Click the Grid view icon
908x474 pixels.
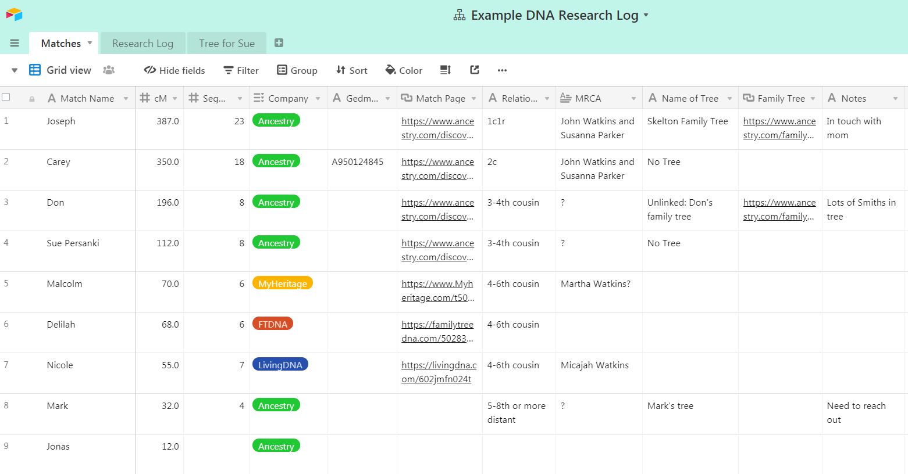pyautogui.click(x=35, y=70)
